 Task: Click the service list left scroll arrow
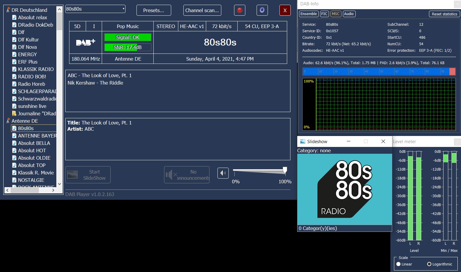click(7, 190)
